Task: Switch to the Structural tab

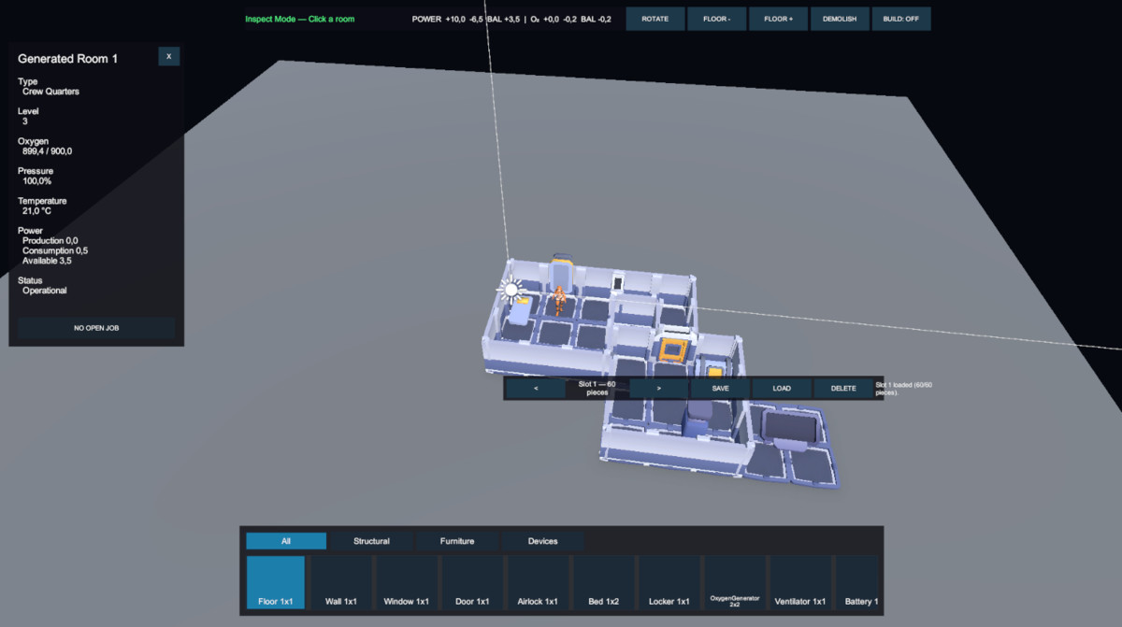Action: tap(371, 541)
